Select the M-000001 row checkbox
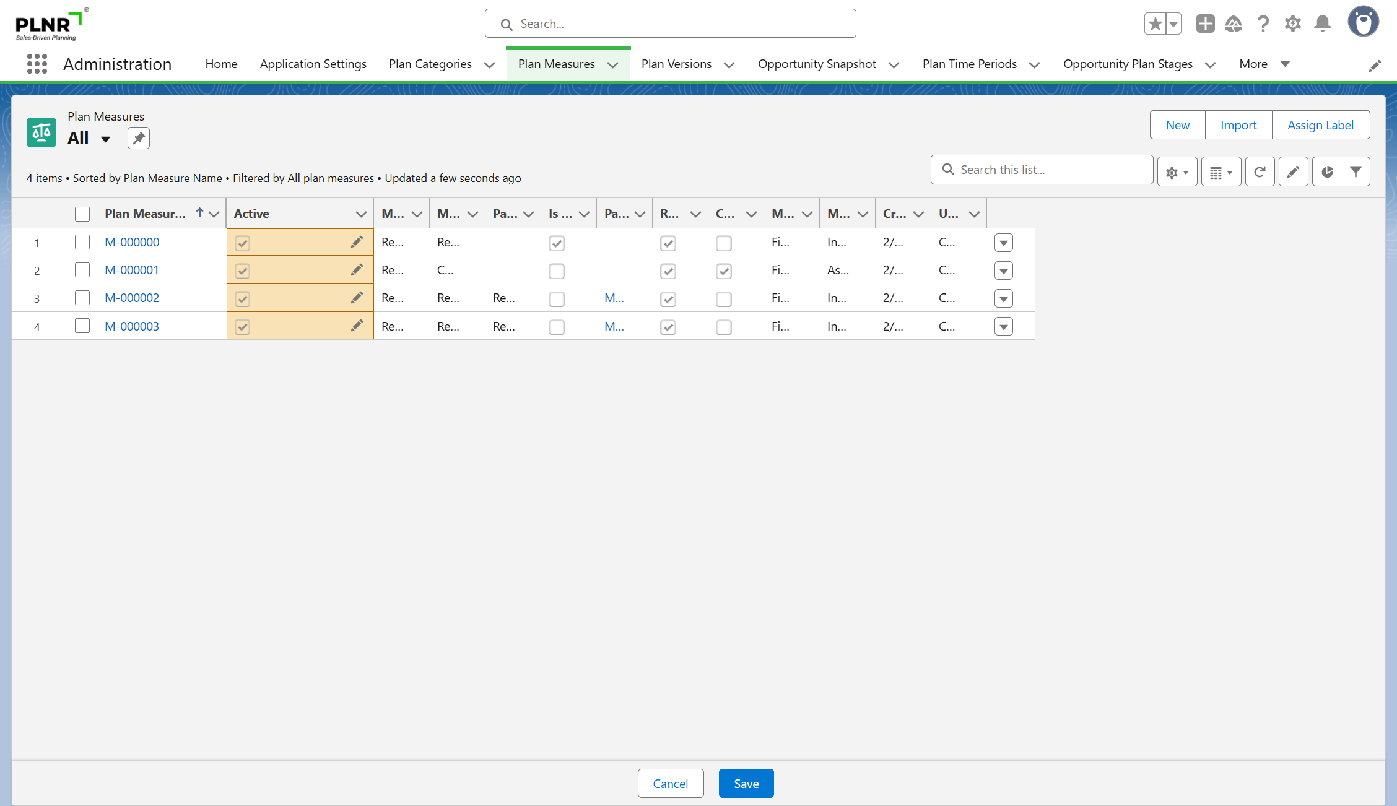 click(82, 270)
